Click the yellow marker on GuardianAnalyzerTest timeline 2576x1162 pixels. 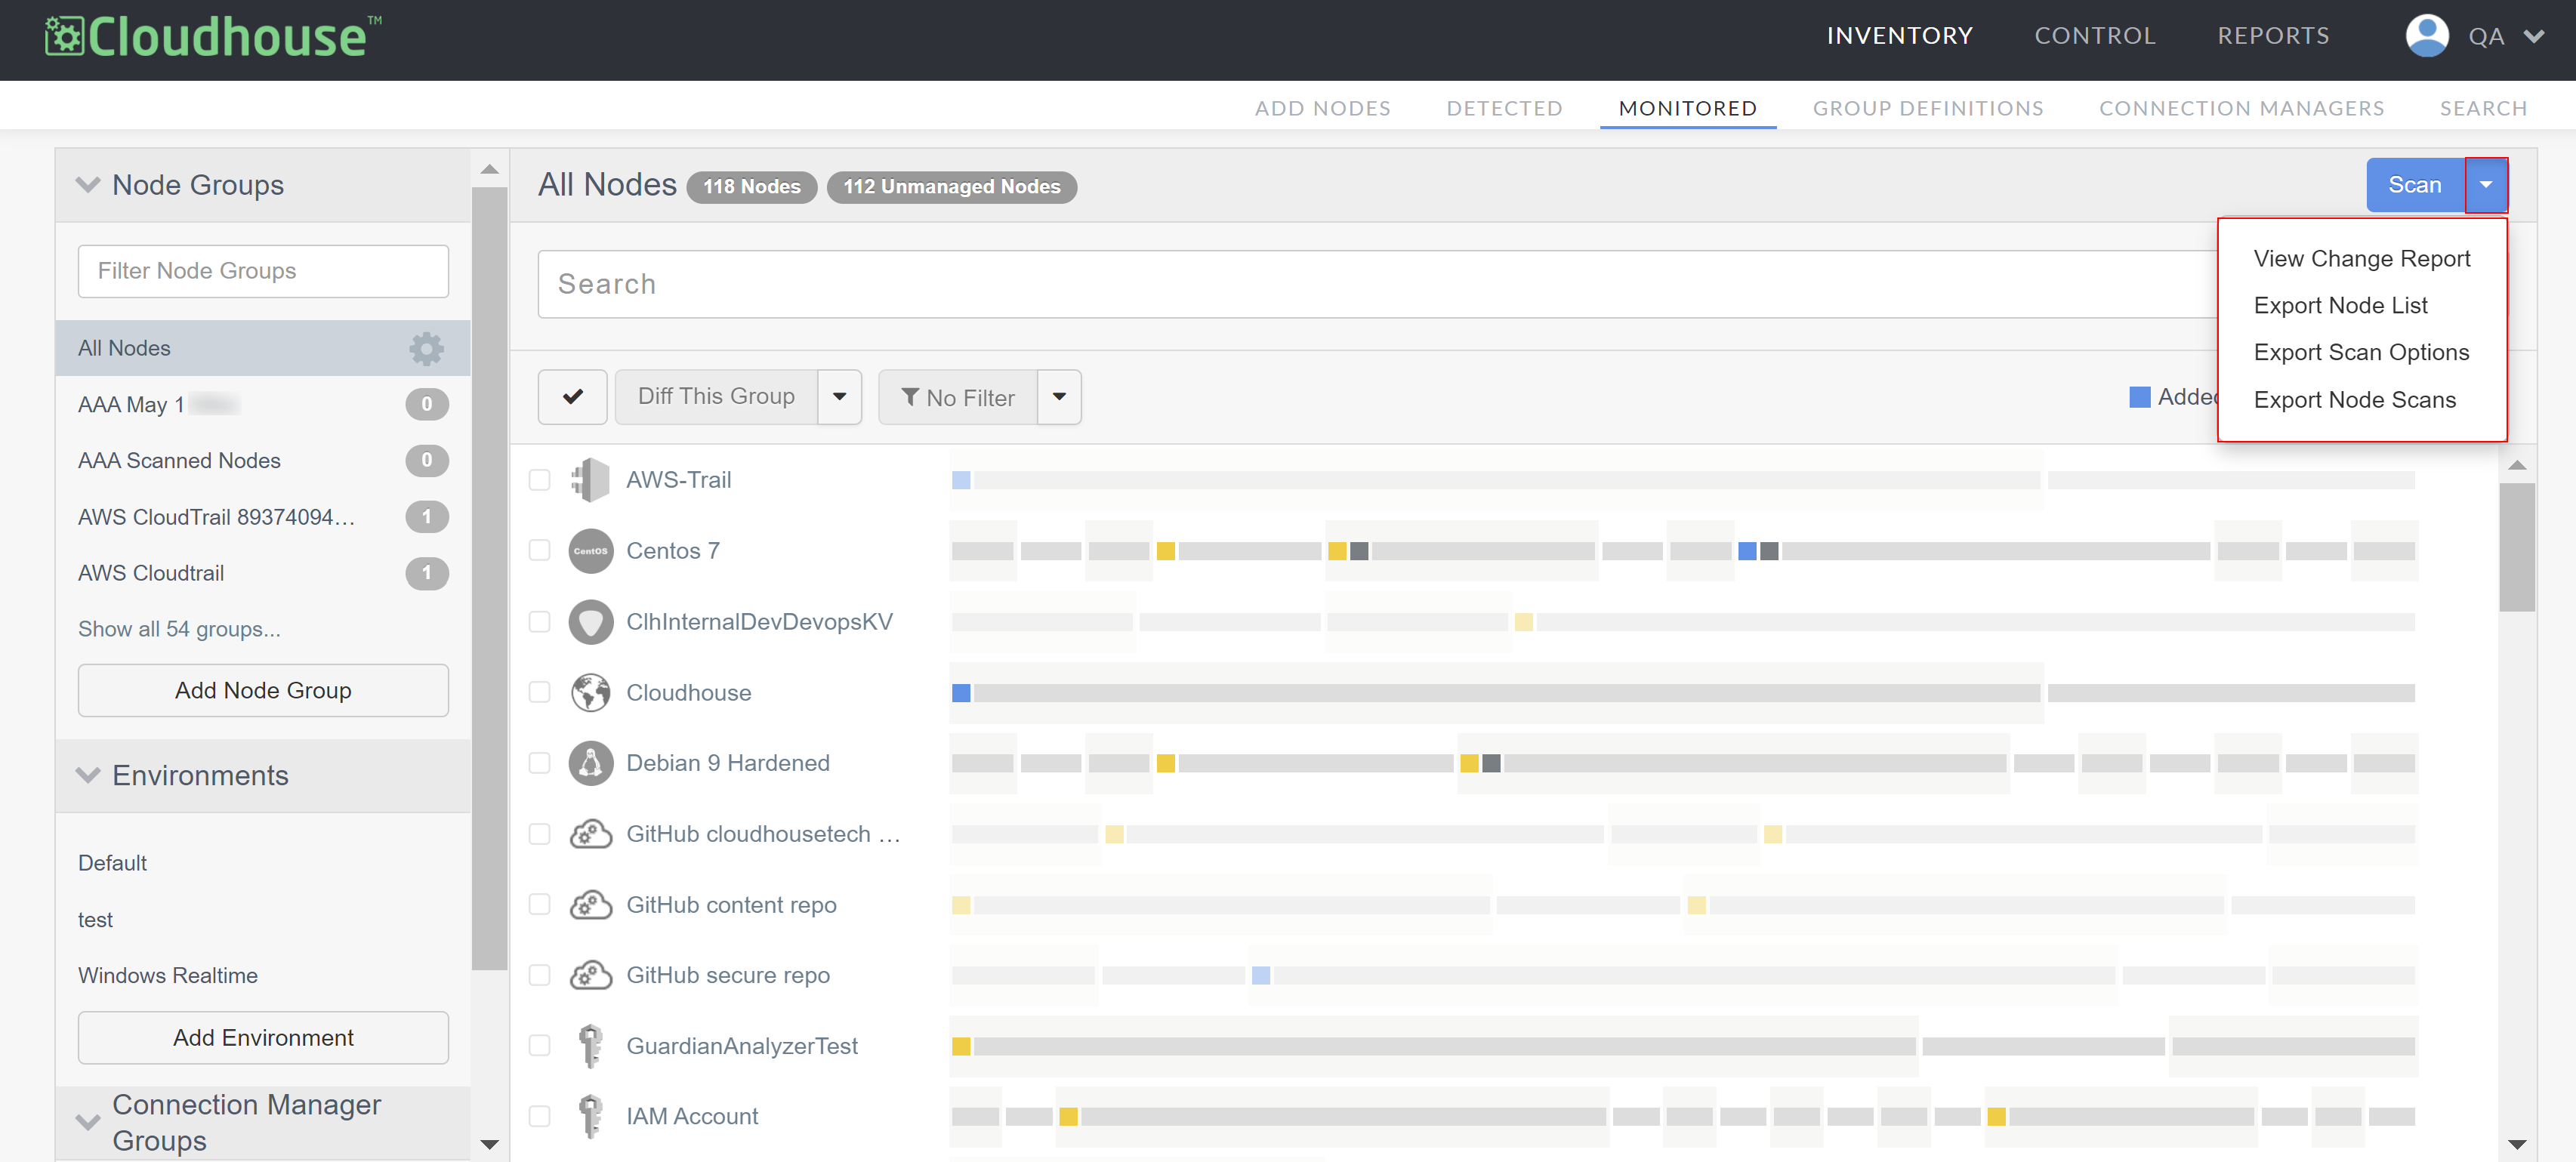coord(961,1046)
